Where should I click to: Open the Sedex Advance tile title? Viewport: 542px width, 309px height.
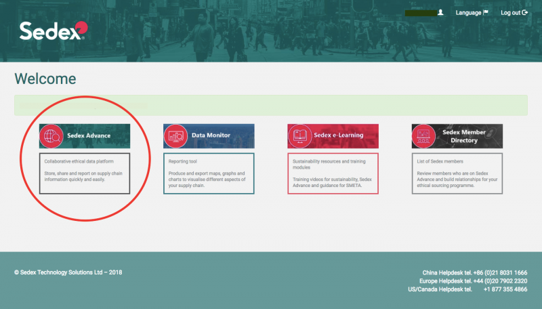[89, 136]
